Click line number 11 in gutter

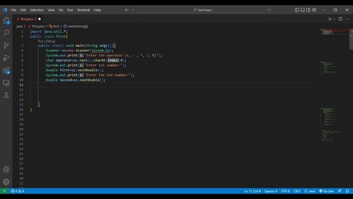pyautogui.click(x=21, y=85)
